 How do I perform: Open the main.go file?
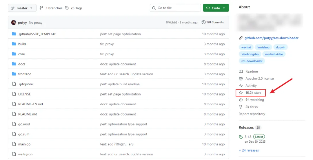(x=24, y=144)
